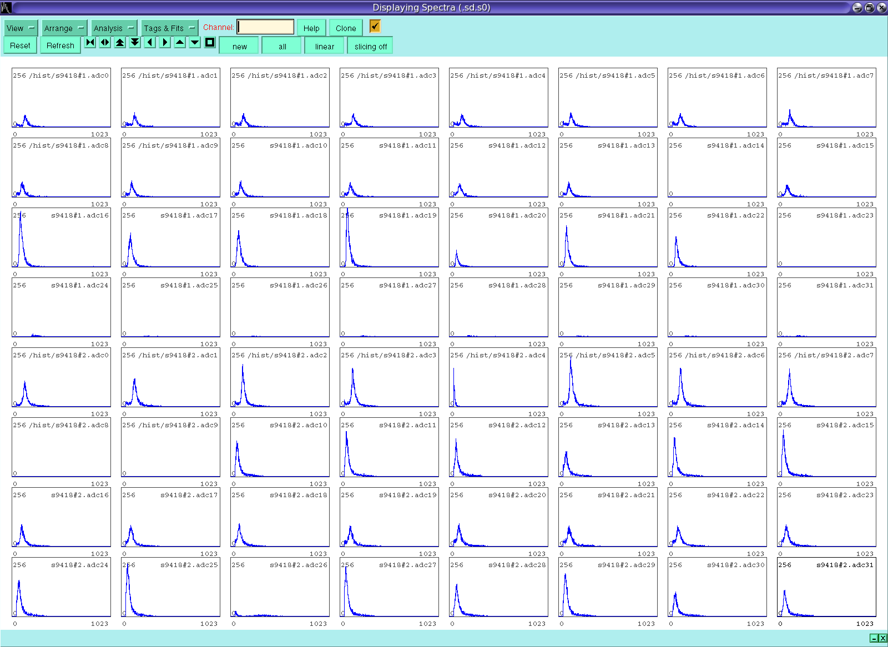Click the Channel input field
888x647 pixels.
(266, 27)
